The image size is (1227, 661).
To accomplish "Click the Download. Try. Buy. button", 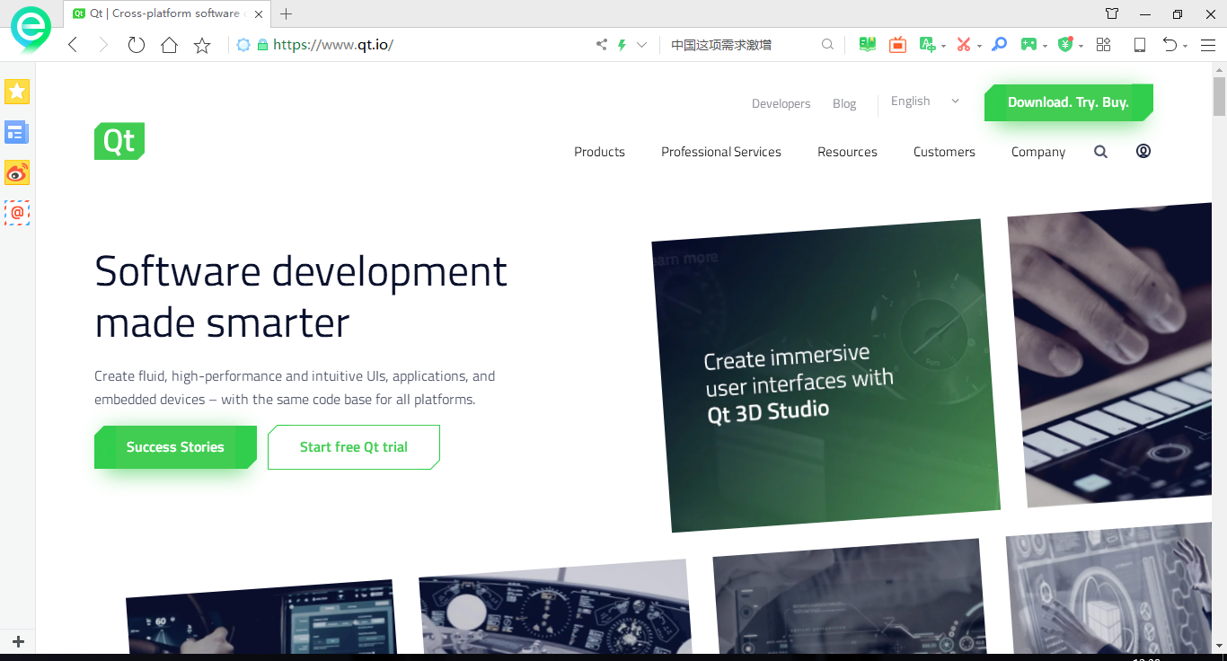I will [1068, 102].
